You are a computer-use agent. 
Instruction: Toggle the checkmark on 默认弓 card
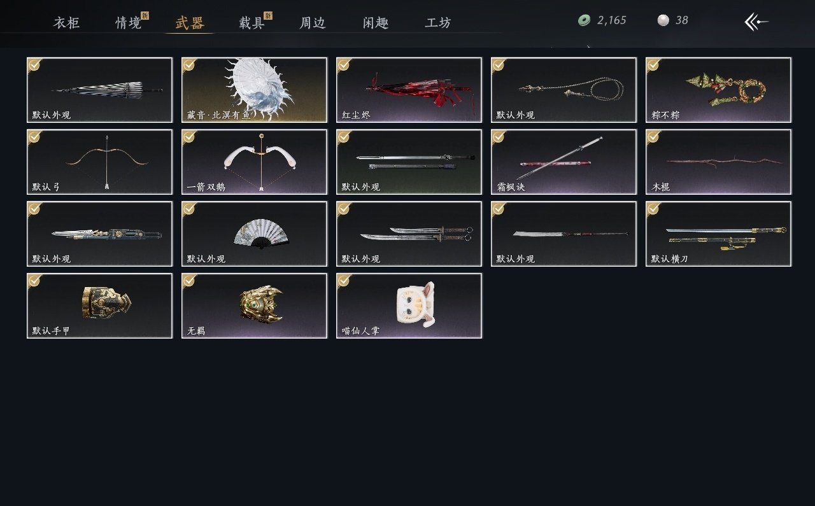pos(34,137)
